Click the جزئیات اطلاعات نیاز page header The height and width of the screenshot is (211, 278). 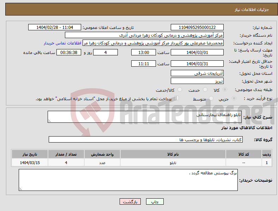pyautogui.click(x=252, y=10)
